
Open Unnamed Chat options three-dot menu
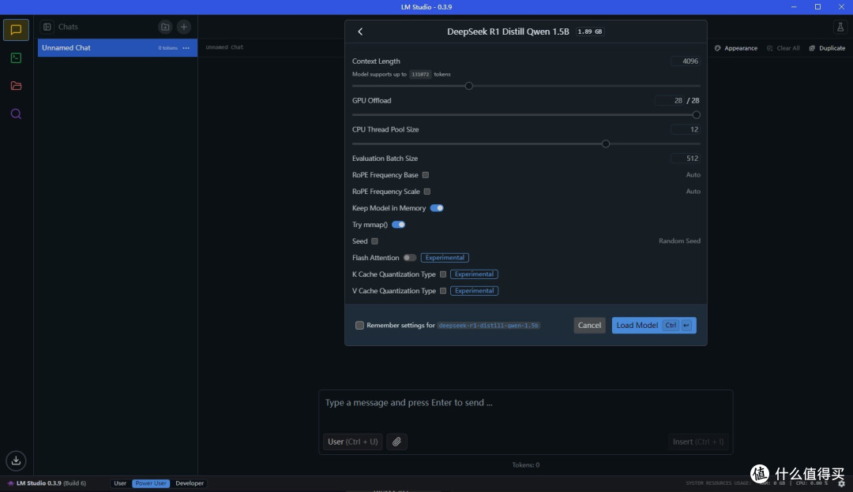point(186,48)
